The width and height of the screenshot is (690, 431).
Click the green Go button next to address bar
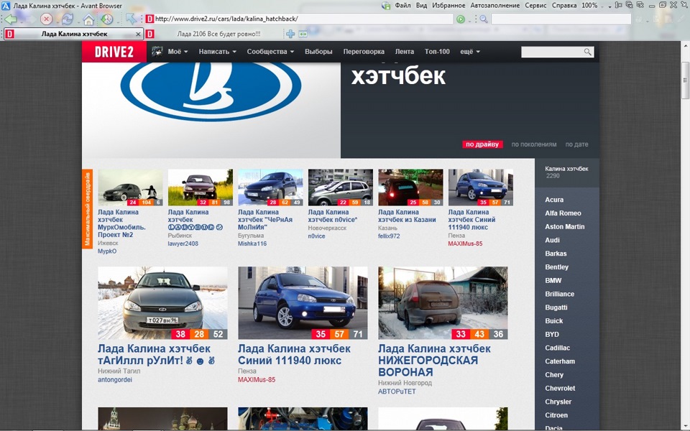click(x=460, y=19)
